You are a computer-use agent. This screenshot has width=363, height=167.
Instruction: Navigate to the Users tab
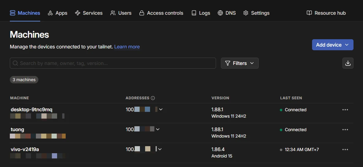[x=121, y=13]
